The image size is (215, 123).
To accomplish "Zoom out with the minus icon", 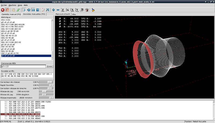I will [x=58, y=10].
